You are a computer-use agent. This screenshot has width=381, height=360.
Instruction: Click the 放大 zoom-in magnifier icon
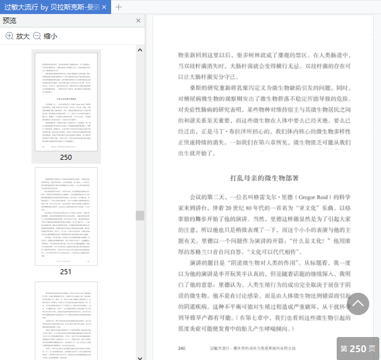(x=10, y=36)
